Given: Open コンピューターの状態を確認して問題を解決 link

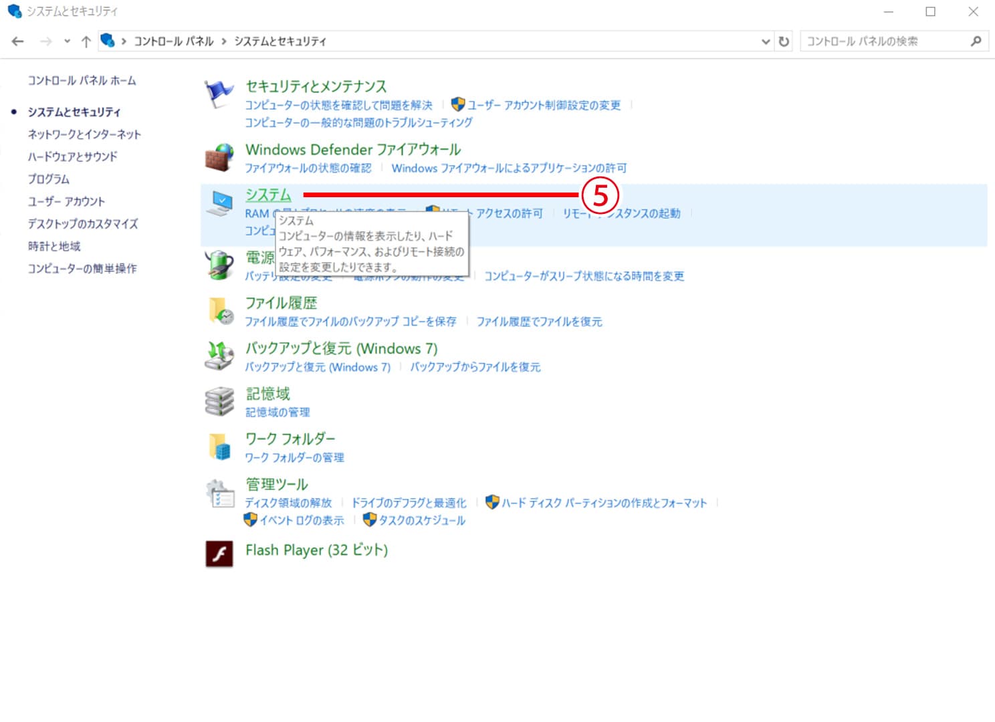Looking at the screenshot, I should coord(338,105).
